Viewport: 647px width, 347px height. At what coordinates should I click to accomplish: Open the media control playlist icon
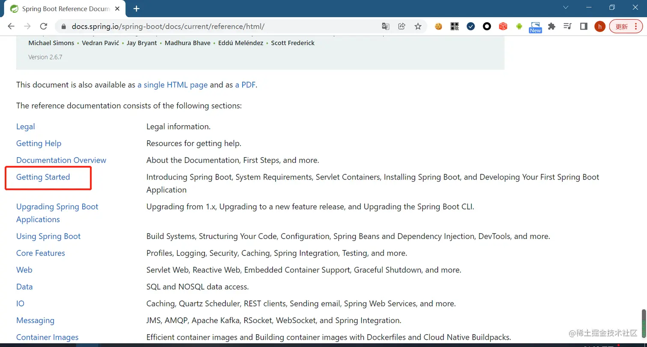pos(567,26)
